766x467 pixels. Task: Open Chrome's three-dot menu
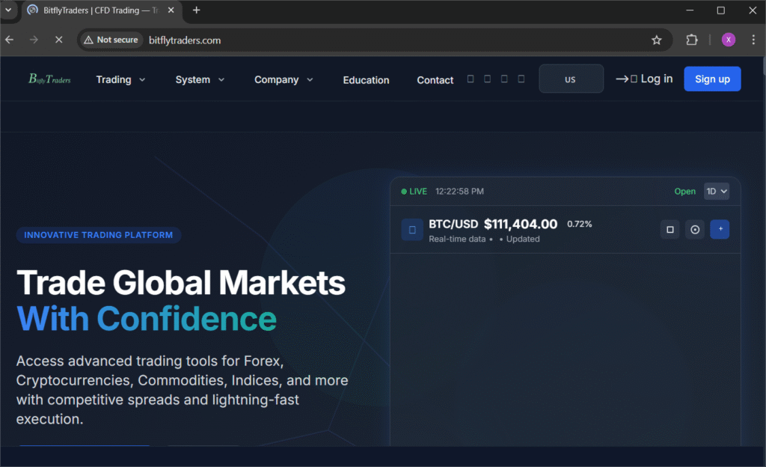tap(753, 40)
